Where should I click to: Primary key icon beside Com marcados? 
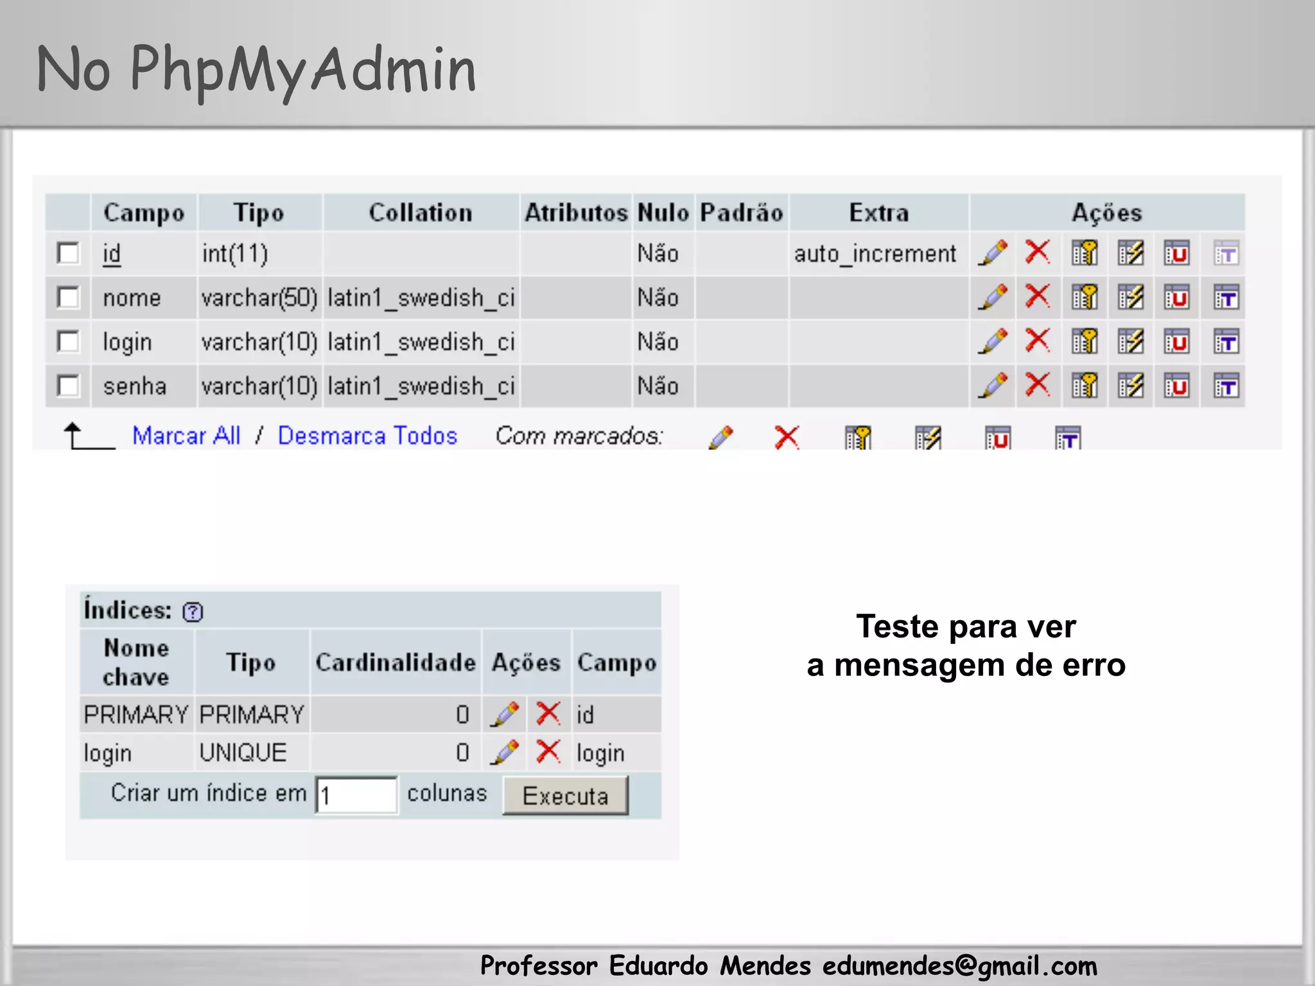click(x=858, y=437)
